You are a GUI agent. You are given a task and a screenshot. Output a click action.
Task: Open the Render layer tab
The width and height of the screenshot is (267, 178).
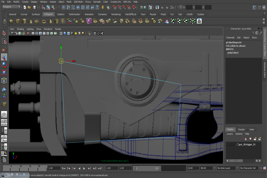[x=241, y=129]
